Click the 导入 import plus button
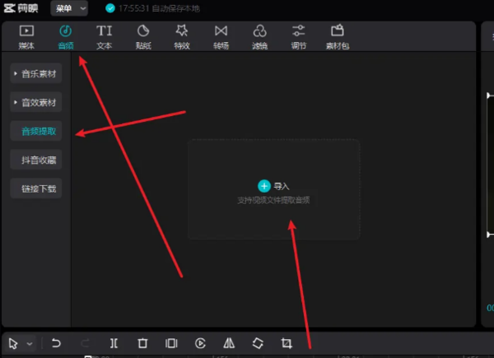This screenshot has width=494, height=358. [x=264, y=187]
